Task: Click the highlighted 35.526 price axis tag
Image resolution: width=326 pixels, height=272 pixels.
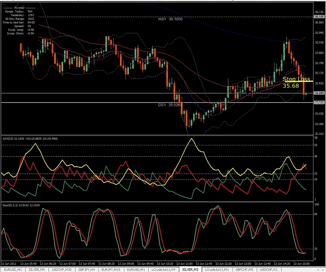Action: coord(319,103)
